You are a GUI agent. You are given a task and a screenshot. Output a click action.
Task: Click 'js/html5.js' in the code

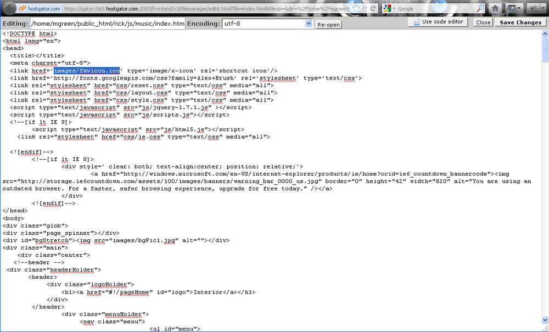pos(186,130)
